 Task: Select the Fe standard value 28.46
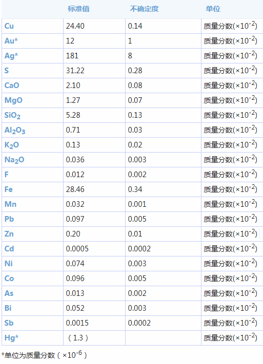pos(75,189)
